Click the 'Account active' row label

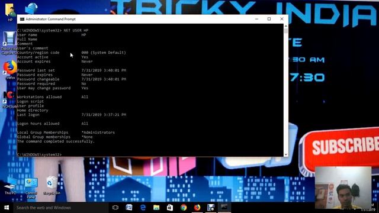[33, 57]
